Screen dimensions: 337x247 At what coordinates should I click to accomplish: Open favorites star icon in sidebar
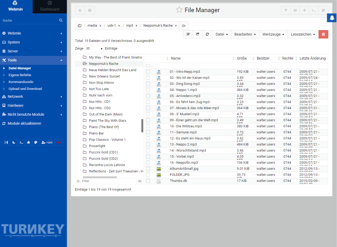(x=28, y=142)
